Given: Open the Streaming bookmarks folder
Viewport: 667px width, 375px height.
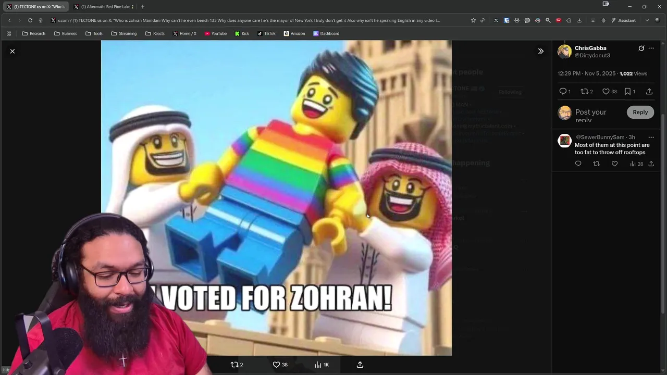Looking at the screenshot, I should point(123,33).
